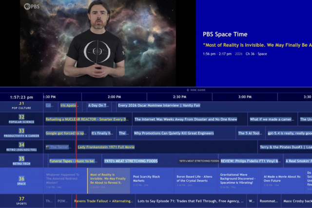Click the 2:30 PM time header

point(167,97)
